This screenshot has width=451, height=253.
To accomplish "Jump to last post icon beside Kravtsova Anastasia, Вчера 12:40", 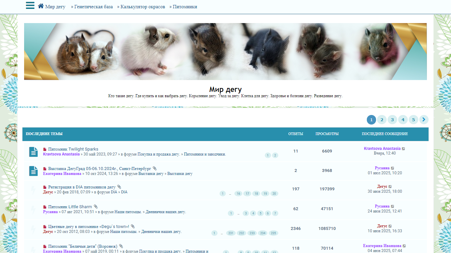I will (x=403, y=149).
